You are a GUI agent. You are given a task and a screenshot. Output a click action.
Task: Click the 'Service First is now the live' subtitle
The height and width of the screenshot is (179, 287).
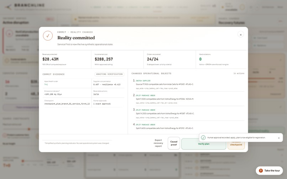tap(85, 44)
